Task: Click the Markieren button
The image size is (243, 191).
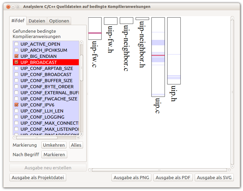Action: point(54,155)
